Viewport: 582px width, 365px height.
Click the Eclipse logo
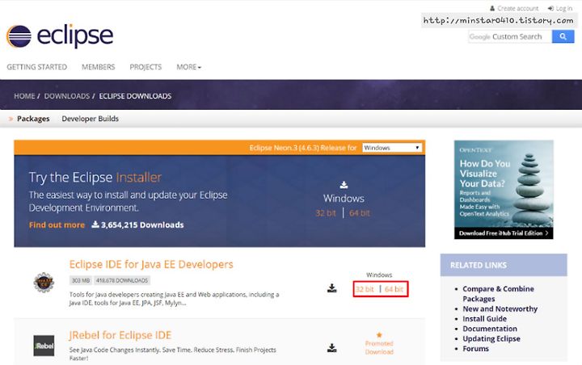tap(60, 36)
